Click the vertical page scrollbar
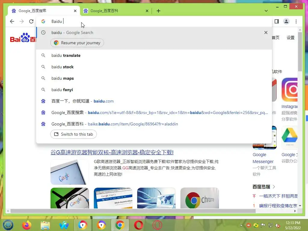The image size is (308, 231). (300, 51)
